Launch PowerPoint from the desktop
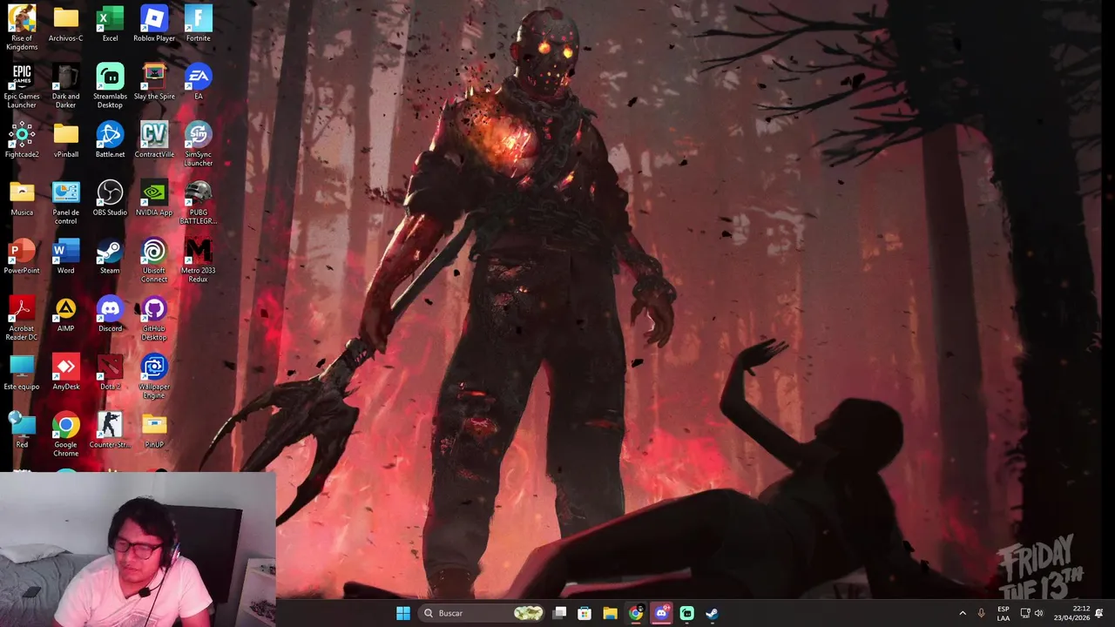1115x627 pixels. click(x=22, y=256)
